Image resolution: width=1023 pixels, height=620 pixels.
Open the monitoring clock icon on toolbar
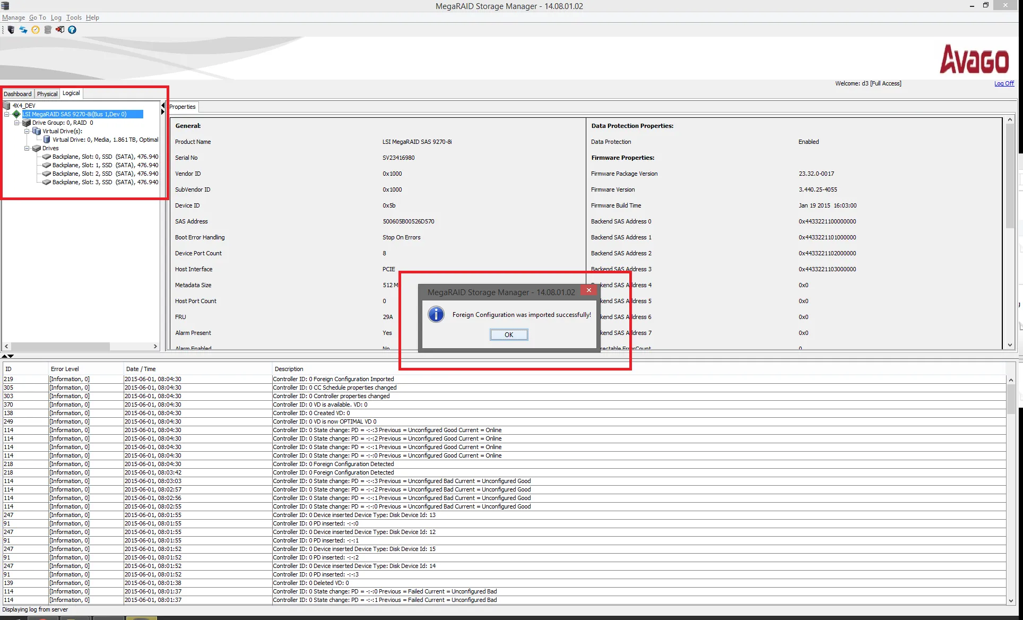click(35, 30)
